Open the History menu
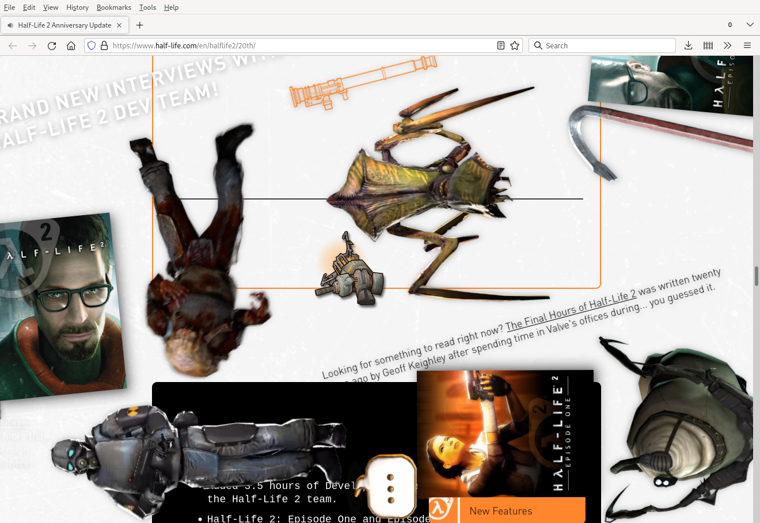Image resolution: width=760 pixels, height=523 pixels. pyautogui.click(x=77, y=7)
